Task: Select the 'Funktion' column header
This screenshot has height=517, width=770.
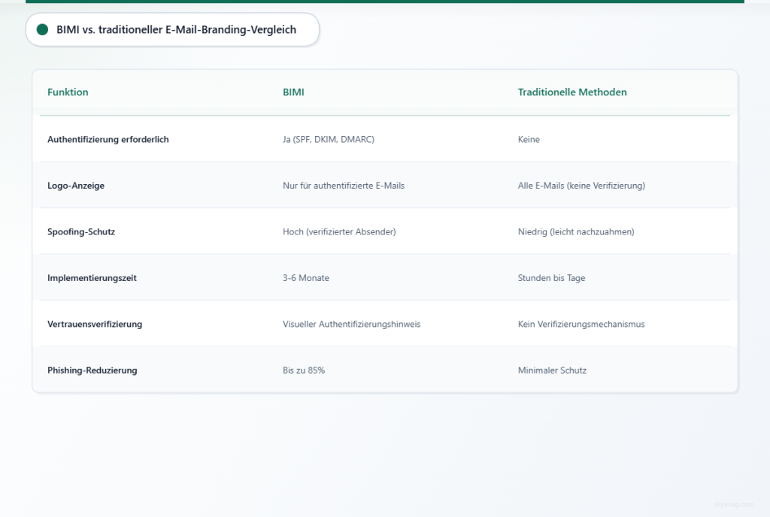Action: coord(68,92)
